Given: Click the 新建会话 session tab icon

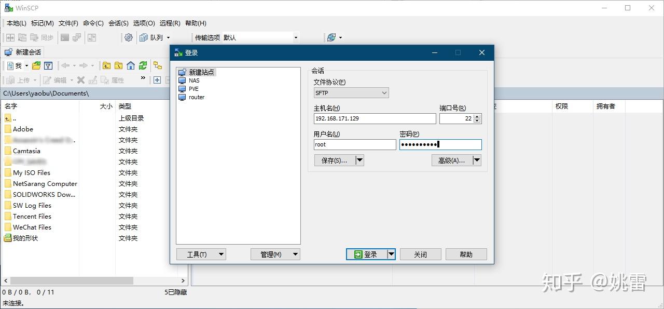Looking at the screenshot, I should pyautogui.click(x=8, y=52).
